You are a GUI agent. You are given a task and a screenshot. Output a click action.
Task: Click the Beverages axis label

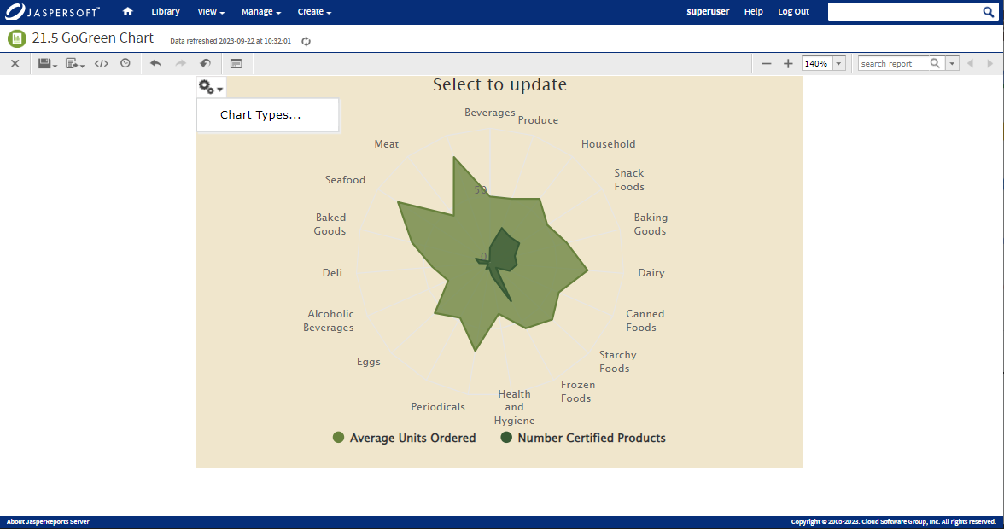tap(490, 113)
